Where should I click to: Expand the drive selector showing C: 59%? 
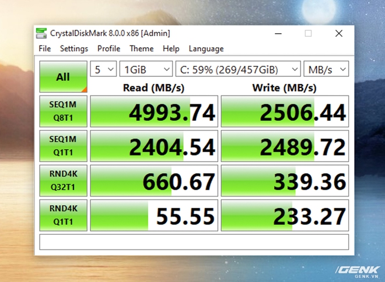tap(238, 69)
